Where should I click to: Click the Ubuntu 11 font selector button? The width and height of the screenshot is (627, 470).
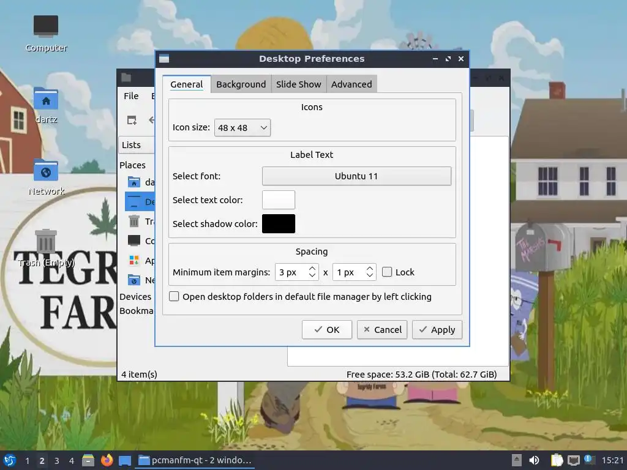click(356, 176)
